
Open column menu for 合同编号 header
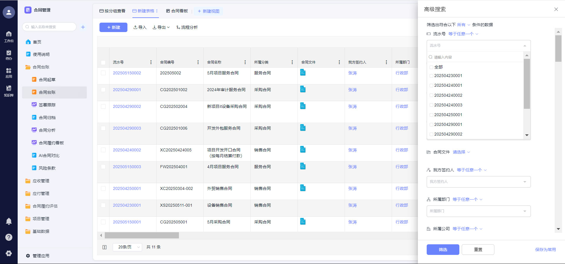pyautogui.click(x=198, y=62)
